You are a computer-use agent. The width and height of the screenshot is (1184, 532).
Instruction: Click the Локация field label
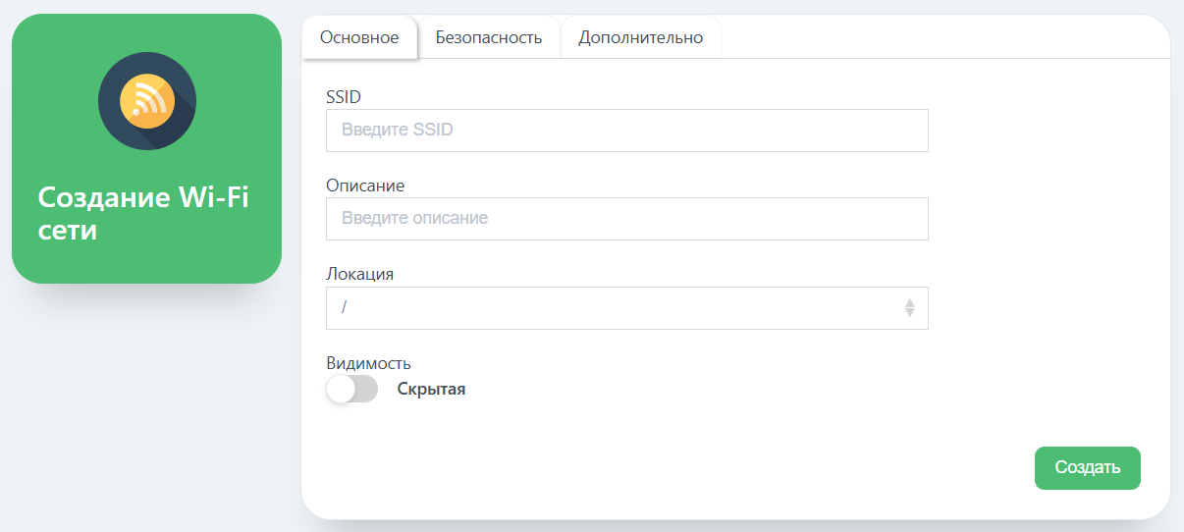point(360,274)
